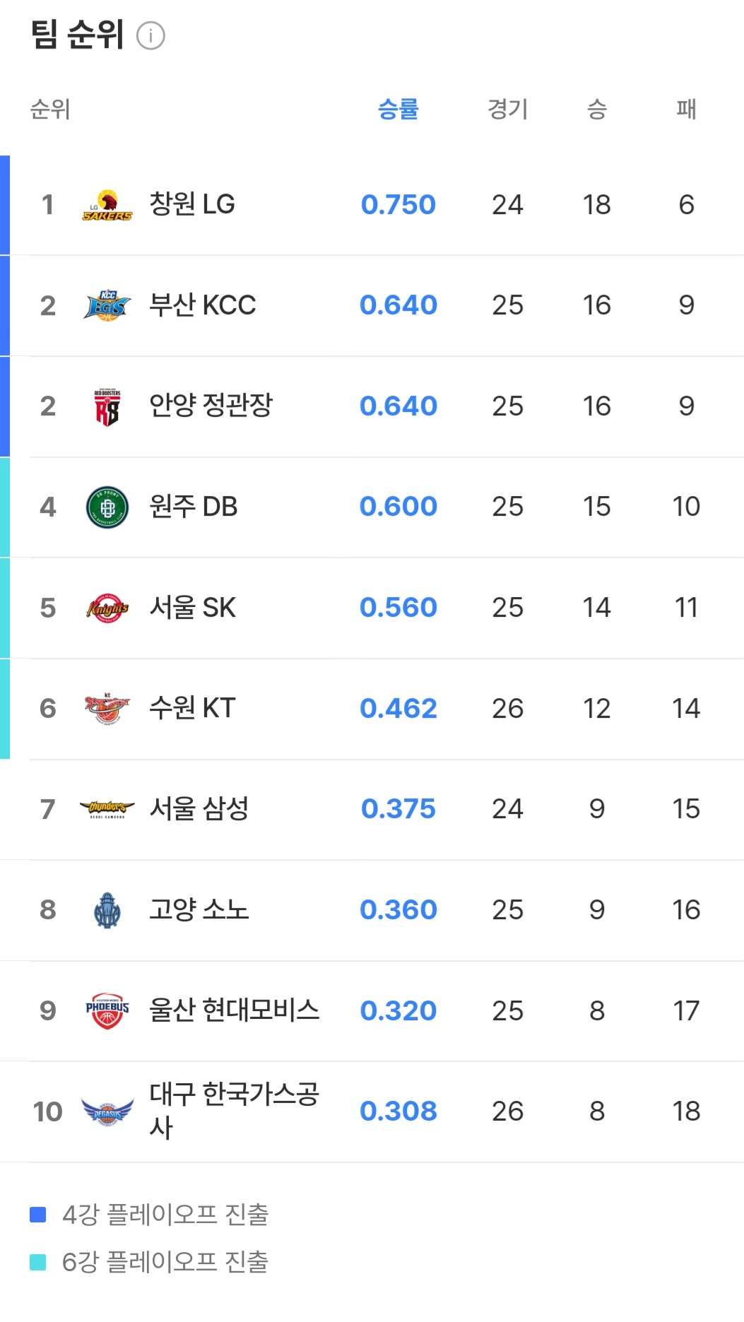Sort by 패 column header

click(686, 109)
